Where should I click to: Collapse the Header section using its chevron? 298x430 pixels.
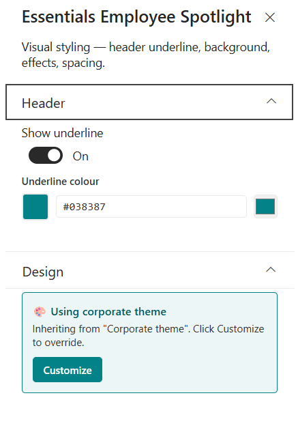(271, 102)
